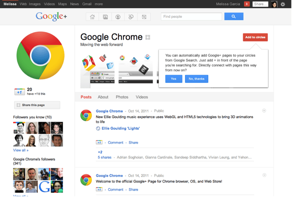Viewport: 292px width, 220px height.
Task: Click the verified page badge beside Google Chrome title
Action: pyautogui.click(x=148, y=38)
